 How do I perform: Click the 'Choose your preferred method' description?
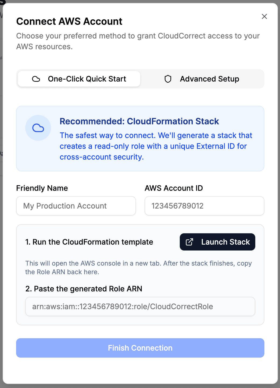pos(138,41)
